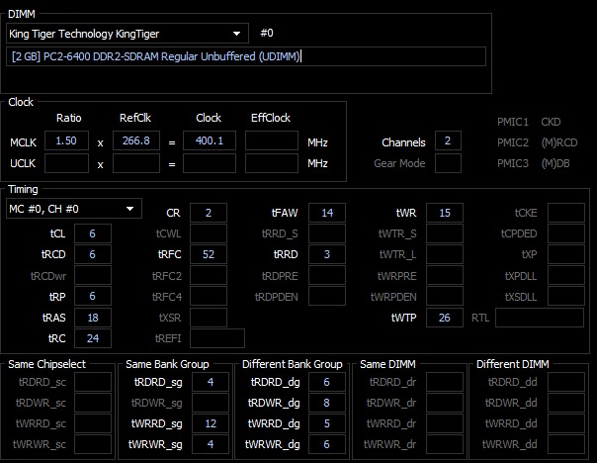
Task: Click the tWTP value 26
Action: [445, 318]
